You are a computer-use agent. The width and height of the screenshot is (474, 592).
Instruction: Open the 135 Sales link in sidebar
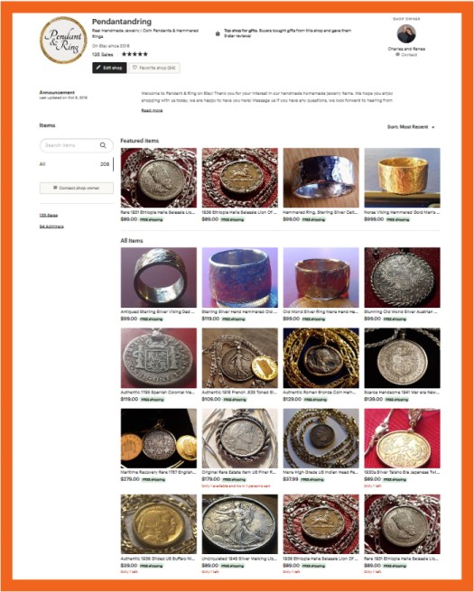(49, 215)
